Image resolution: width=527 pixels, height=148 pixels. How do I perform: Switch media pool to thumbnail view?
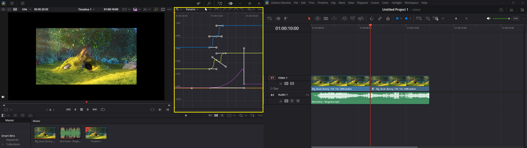pyautogui.click(x=216, y=116)
